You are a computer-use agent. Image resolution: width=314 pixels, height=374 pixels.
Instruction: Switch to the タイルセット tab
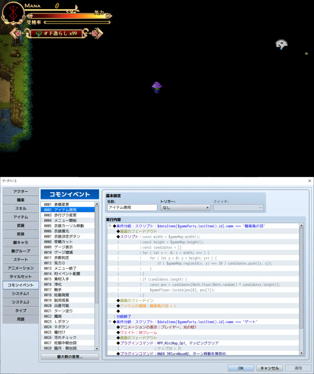click(21, 276)
